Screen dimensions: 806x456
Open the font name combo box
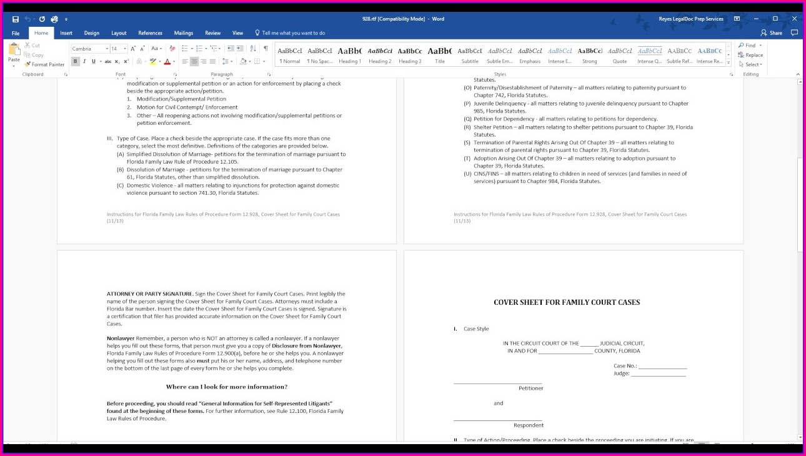coord(90,49)
